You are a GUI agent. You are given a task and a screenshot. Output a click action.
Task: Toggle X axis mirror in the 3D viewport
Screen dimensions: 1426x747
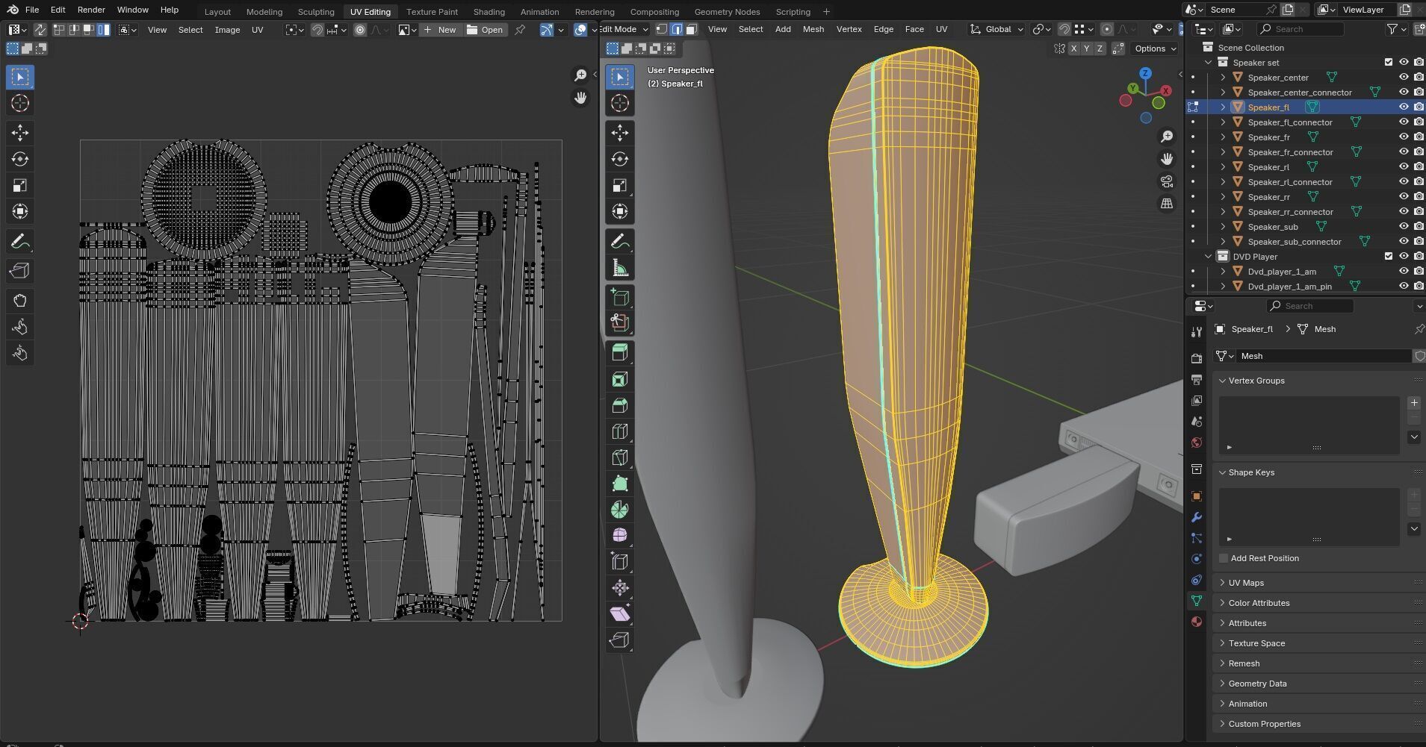click(x=1074, y=49)
